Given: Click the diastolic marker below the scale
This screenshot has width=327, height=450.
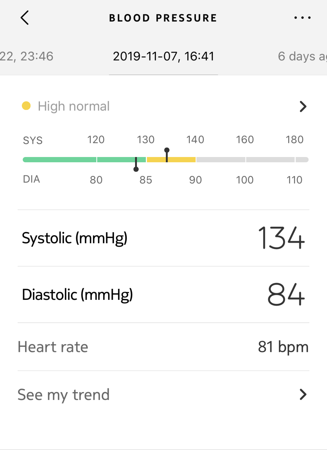Looking at the screenshot, I should point(136,169).
